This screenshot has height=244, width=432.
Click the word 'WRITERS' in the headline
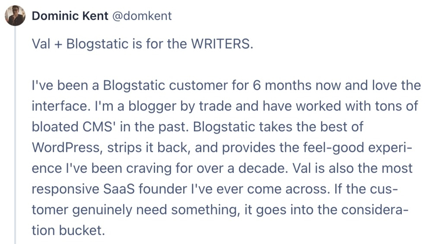220,44
